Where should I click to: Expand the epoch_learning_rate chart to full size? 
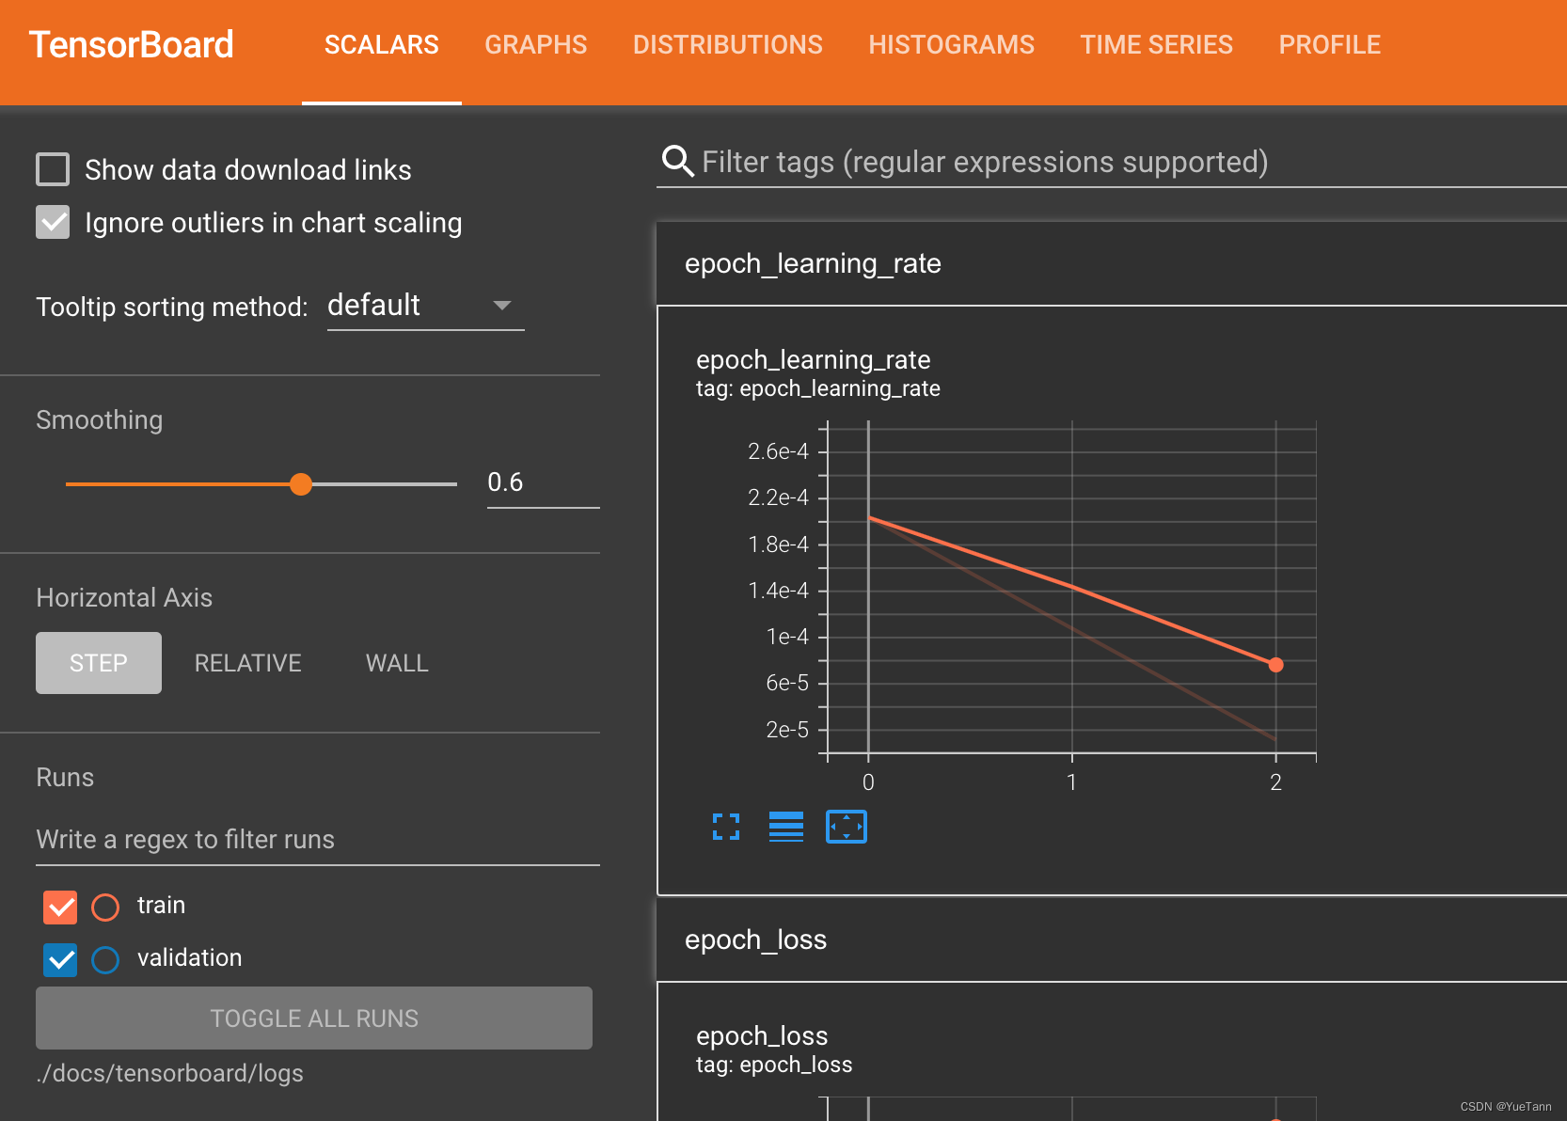pyautogui.click(x=725, y=827)
